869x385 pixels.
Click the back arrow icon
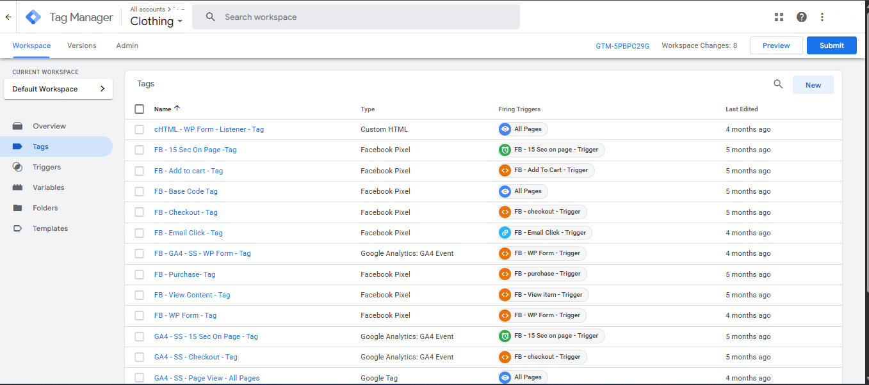[8, 17]
